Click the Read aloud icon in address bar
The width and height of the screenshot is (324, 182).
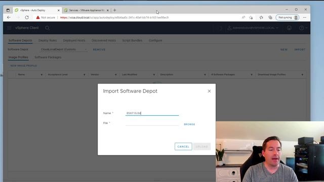244,18
